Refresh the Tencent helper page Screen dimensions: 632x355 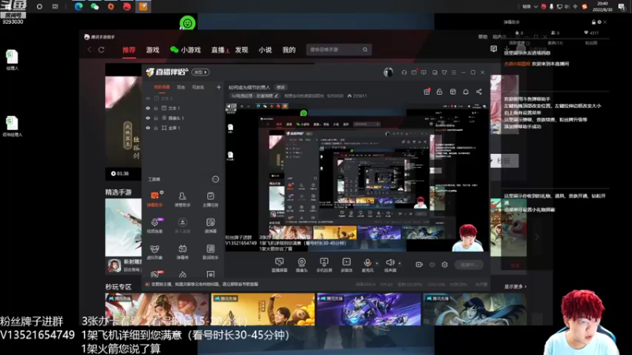101,50
